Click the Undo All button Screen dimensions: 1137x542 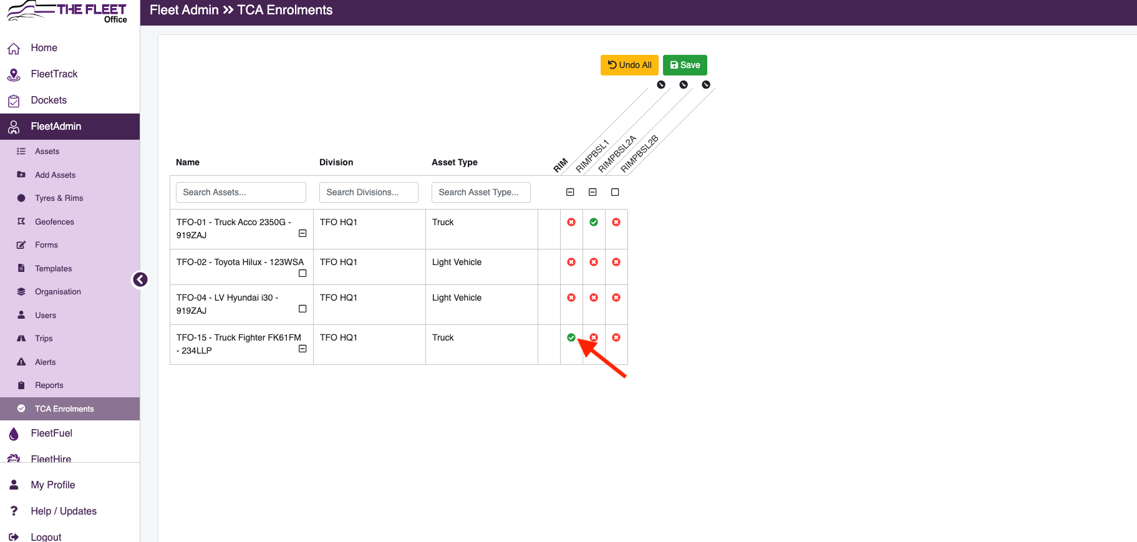pos(629,65)
